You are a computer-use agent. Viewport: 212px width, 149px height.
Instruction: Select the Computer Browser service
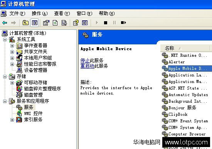[184, 134]
